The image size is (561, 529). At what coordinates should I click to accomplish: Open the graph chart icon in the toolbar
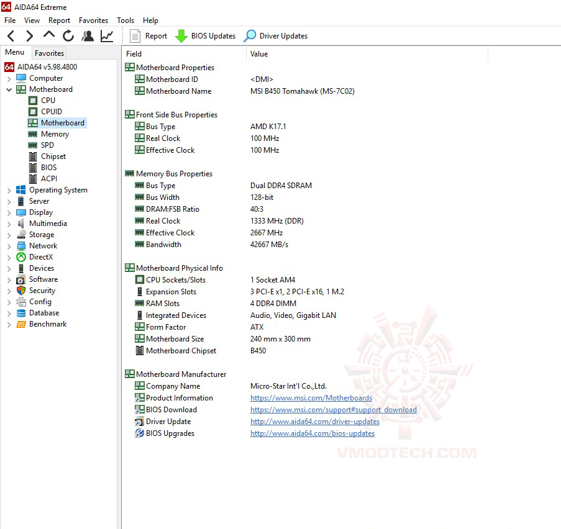[x=107, y=36]
